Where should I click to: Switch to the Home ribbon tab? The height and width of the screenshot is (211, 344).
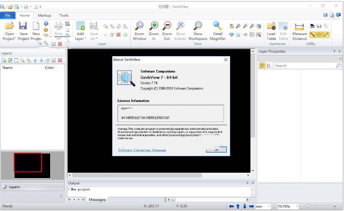point(25,15)
